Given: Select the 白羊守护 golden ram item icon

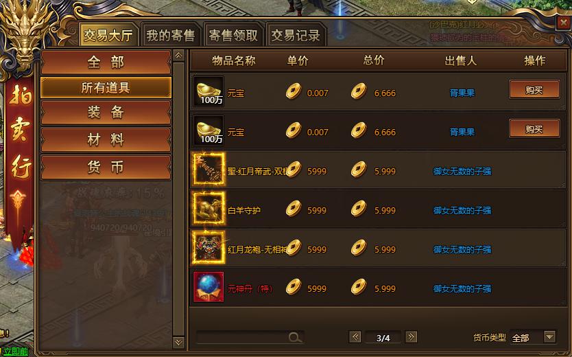Looking at the screenshot, I should pyautogui.click(x=208, y=209).
